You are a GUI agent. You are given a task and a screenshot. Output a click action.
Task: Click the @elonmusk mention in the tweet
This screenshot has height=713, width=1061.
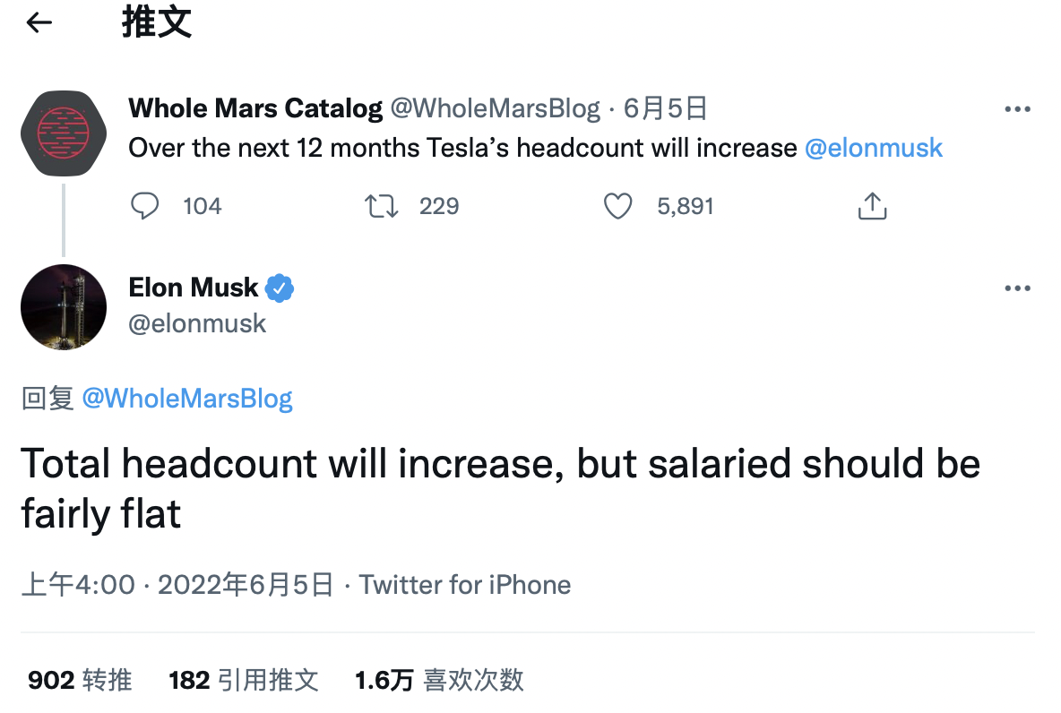(x=873, y=148)
